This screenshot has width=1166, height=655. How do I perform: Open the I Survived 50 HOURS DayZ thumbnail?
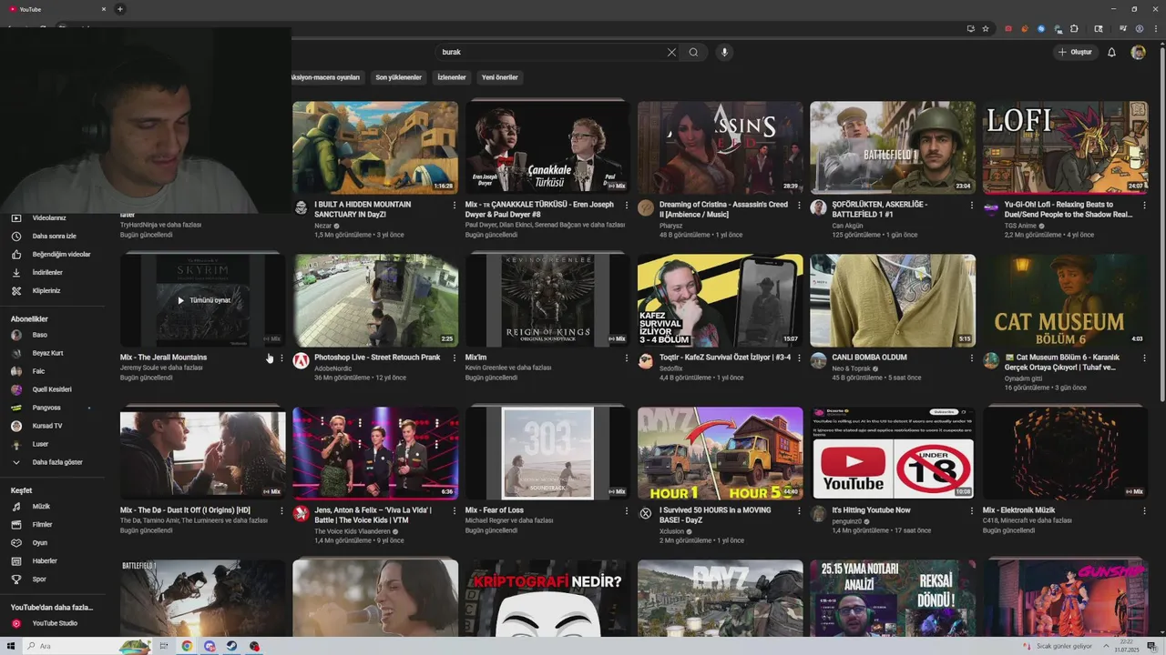coord(720,453)
